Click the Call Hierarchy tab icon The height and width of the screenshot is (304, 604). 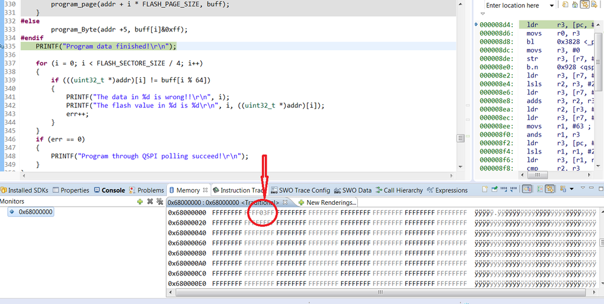[x=378, y=190]
